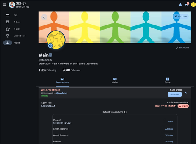Click the Edit Cover button
The image size is (196, 144).
pyautogui.click(x=181, y=16)
